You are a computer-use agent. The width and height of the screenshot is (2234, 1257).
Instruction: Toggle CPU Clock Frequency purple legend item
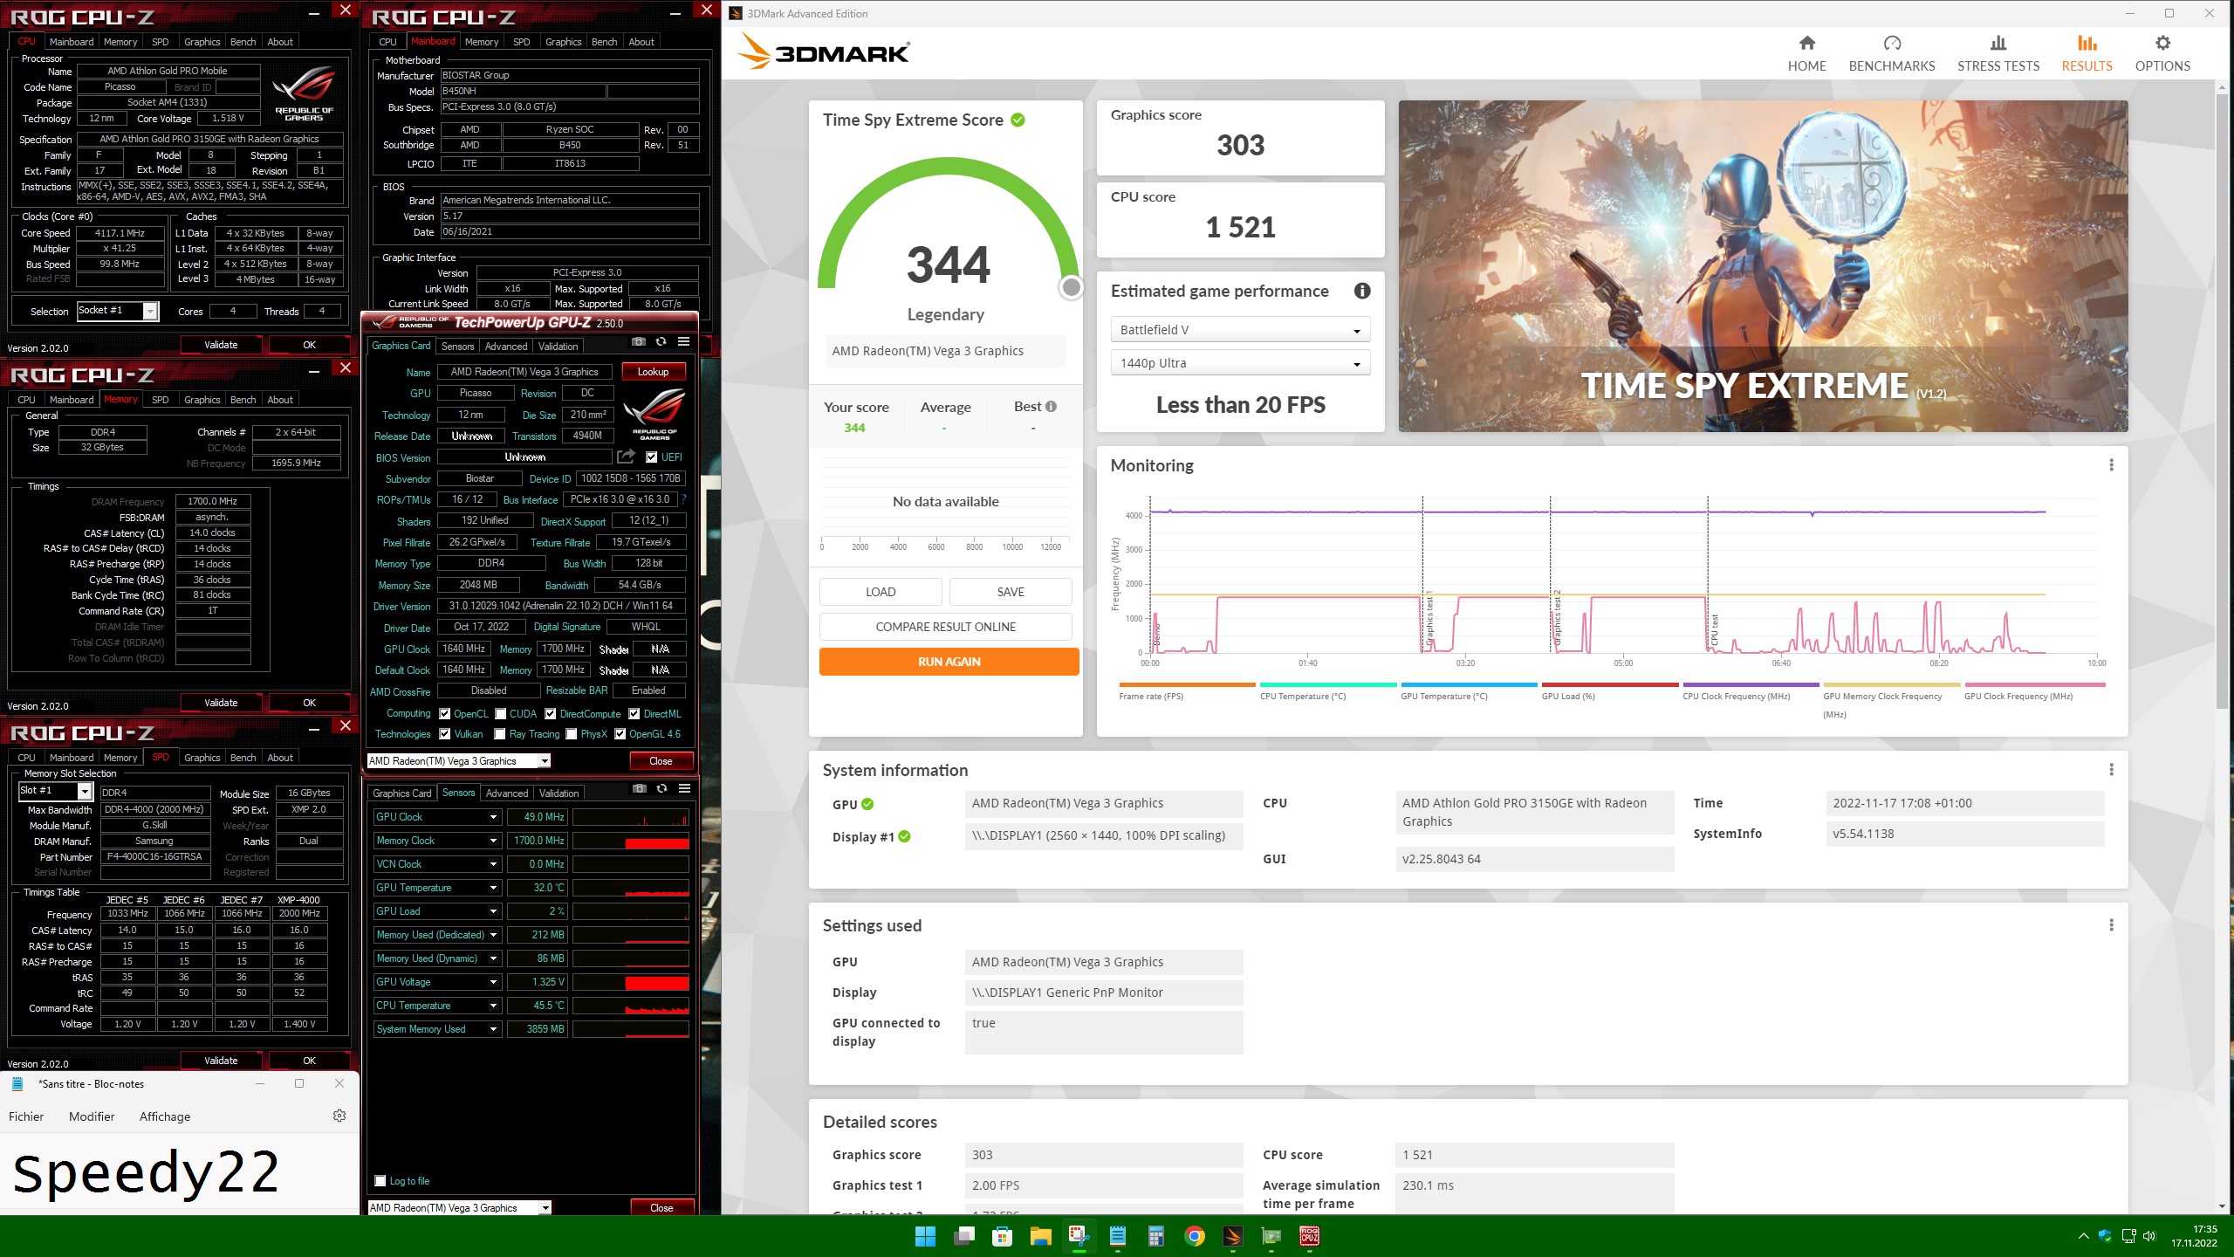pyautogui.click(x=1751, y=692)
